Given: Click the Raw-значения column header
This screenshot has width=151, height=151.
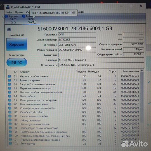Looking at the screenshot, I should (131, 71).
